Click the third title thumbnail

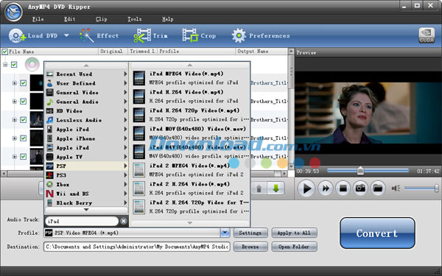point(37,120)
